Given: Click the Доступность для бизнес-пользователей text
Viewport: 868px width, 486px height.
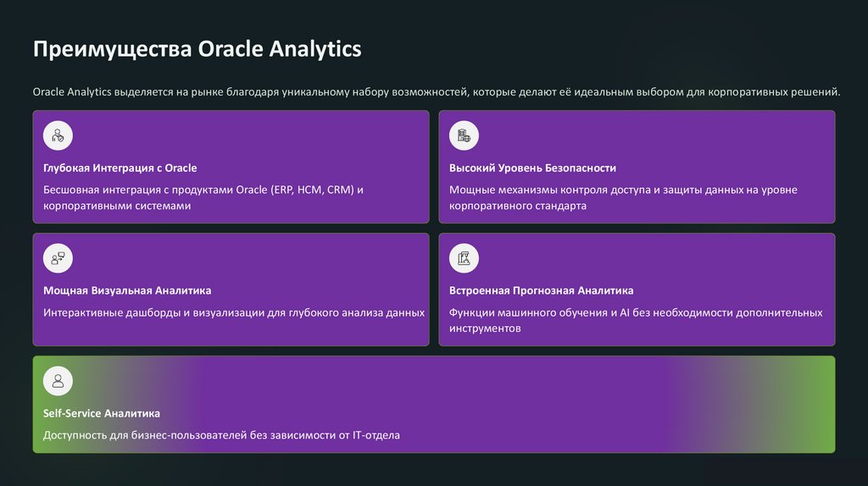Looking at the screenshot, I should pyautogui.click(x=221, y=435).
